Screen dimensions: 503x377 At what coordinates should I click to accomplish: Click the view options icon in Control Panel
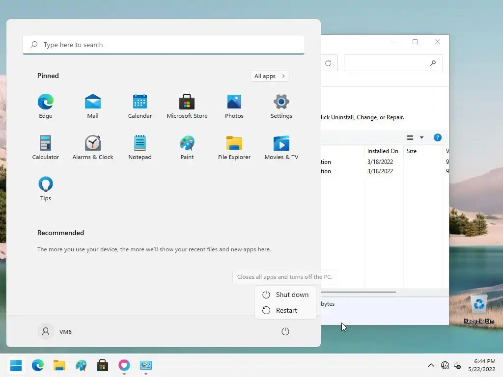point(410,137)
